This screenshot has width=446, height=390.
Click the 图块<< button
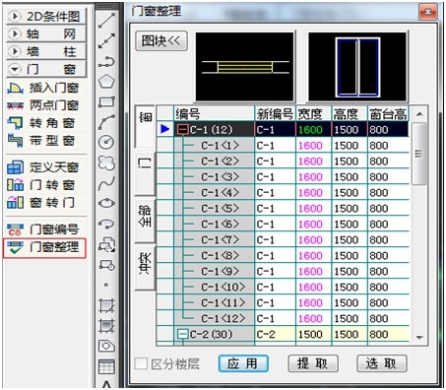(161, 41)
